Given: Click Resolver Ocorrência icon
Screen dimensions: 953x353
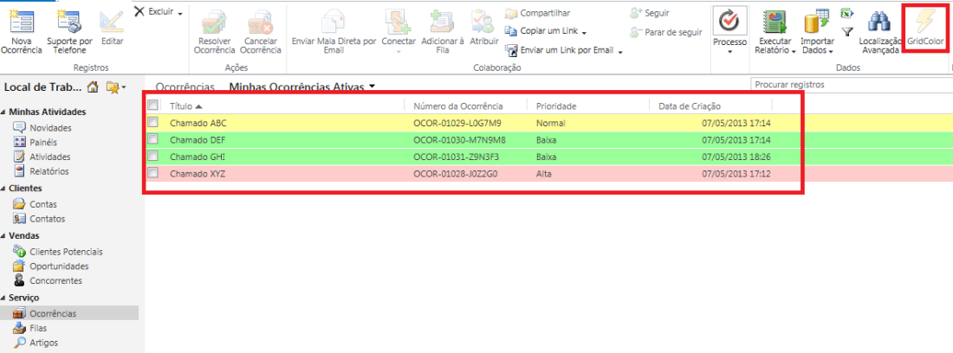Looking at the screenshot, I should [x=215, y=22].
